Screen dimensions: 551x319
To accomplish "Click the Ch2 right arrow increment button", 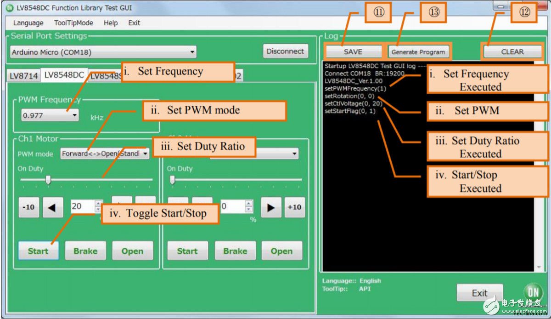I will coord(271,207).
